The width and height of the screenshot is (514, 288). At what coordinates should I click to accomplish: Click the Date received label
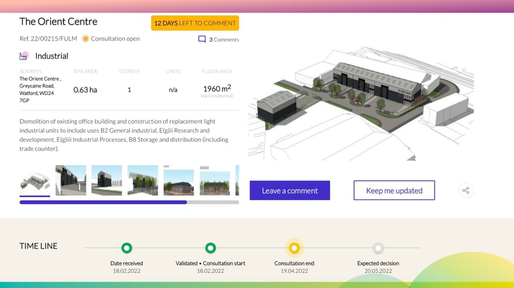pyautogui.click(x=126, y=263)
